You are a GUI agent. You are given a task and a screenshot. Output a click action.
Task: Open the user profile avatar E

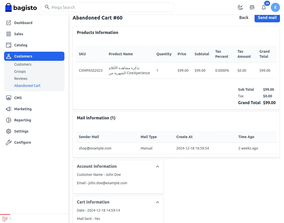pos(275,7)
